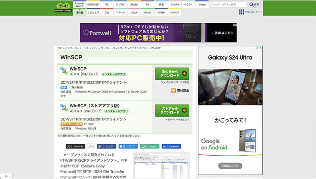Close the Galaxy S24 Ultra ad
The height and width of the screenshot is (179, 316).
point(261,48)
